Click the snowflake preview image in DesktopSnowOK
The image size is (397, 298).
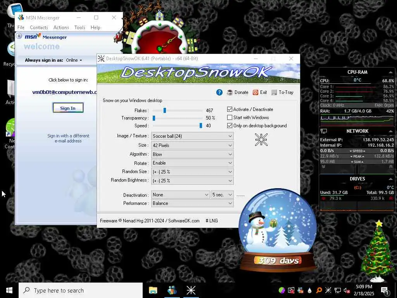coord(261,140)
